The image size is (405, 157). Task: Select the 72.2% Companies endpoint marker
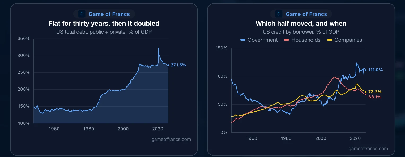tap(365, 92)
